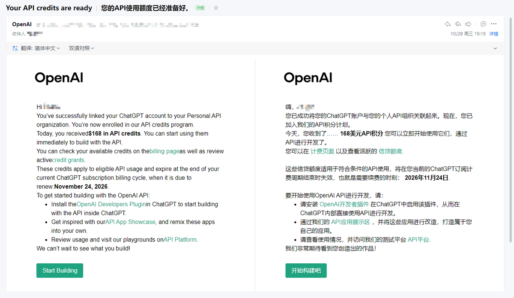Viewport: 514px width, 298px height.
Task: Open the billing page link
Action: click(x=164, y=151)
